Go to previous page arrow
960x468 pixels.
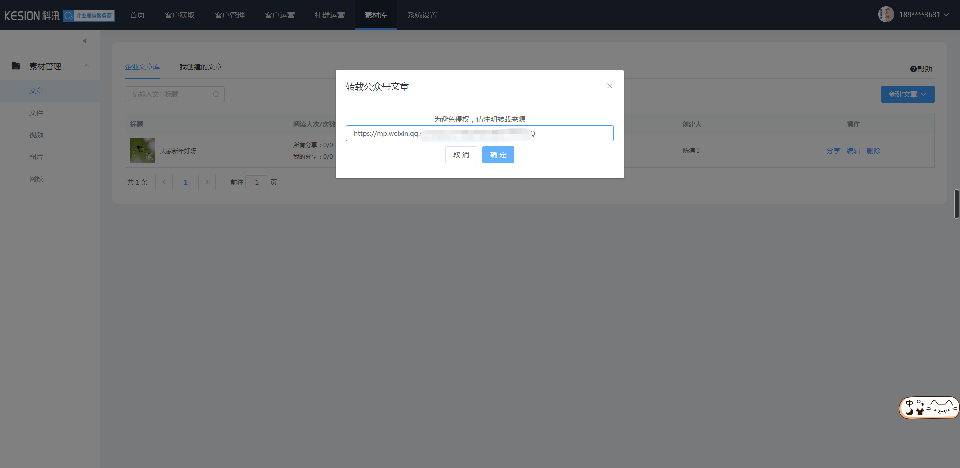pyautogui.click(x=164, y=182)
